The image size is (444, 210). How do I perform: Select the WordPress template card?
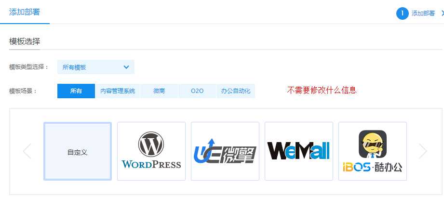151,151
